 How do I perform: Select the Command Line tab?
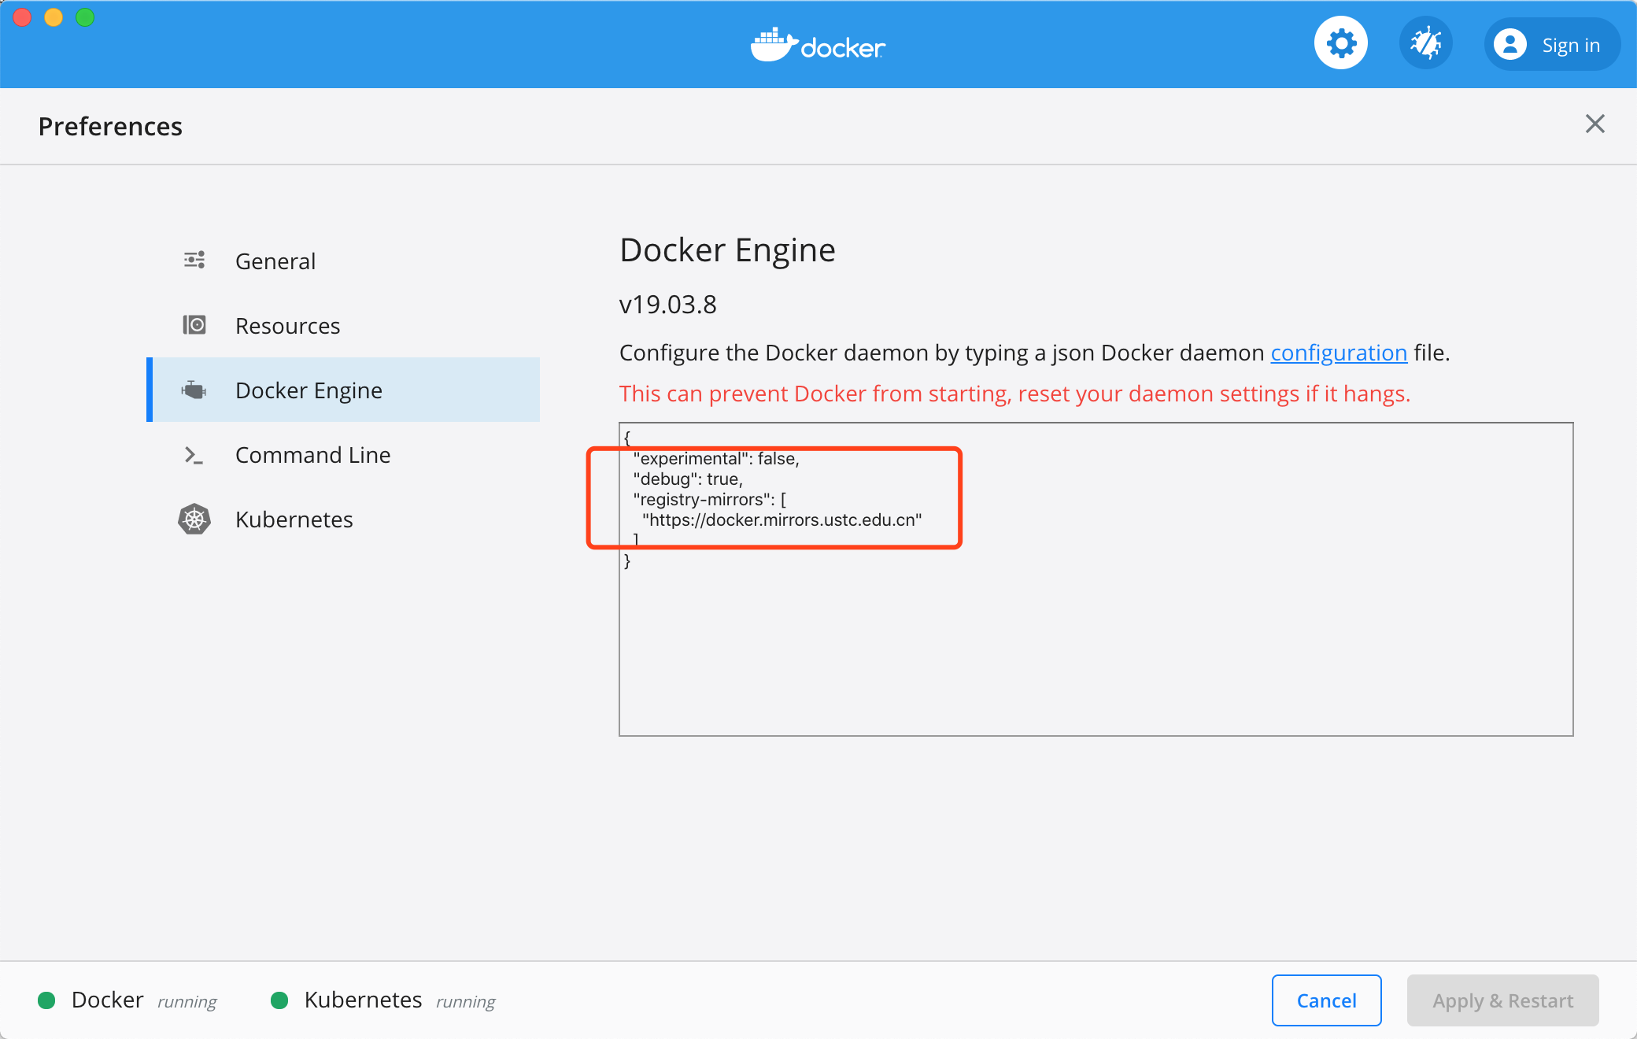pyautogui.click(x=312, y=455)
